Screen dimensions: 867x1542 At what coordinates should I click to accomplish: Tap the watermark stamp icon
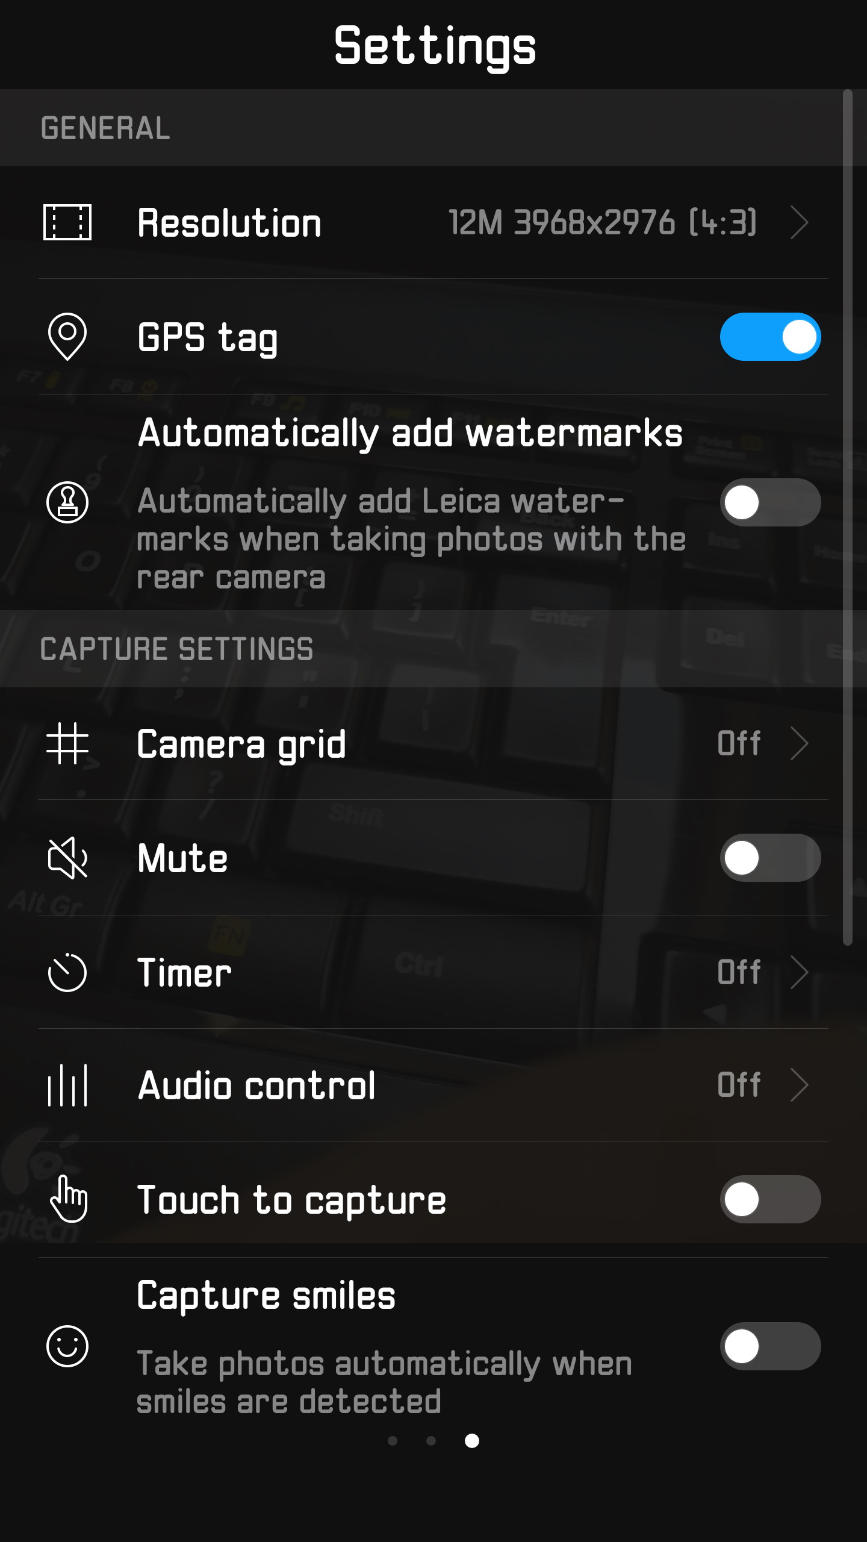tap(67, 502)
